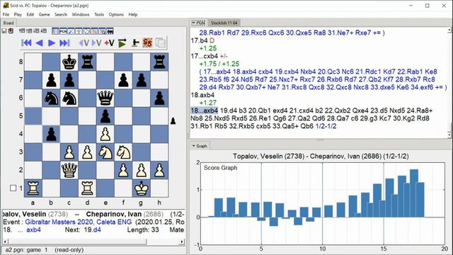The height and width of the screenshot is (255, 453).
Task: Click move 18.axb4 in the PGN pane
Action: pyautogui.click(x=202, y=95)
